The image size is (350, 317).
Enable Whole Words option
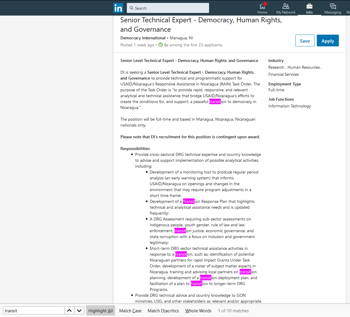click(198, 311)
